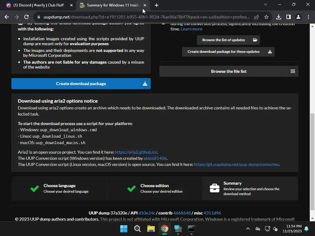Viewport: 315px width, 236px height.
Task: Click list icon on Browse file list button
Action: (293, 71)
